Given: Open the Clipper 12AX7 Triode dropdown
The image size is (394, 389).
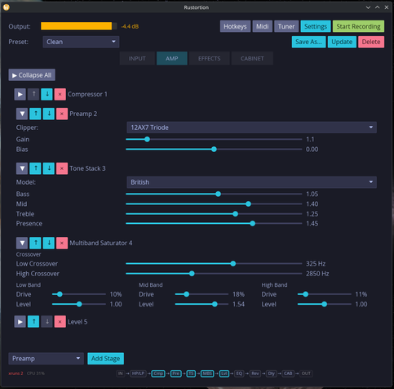Looking at the screenshot, I should (x=251, y=127).
